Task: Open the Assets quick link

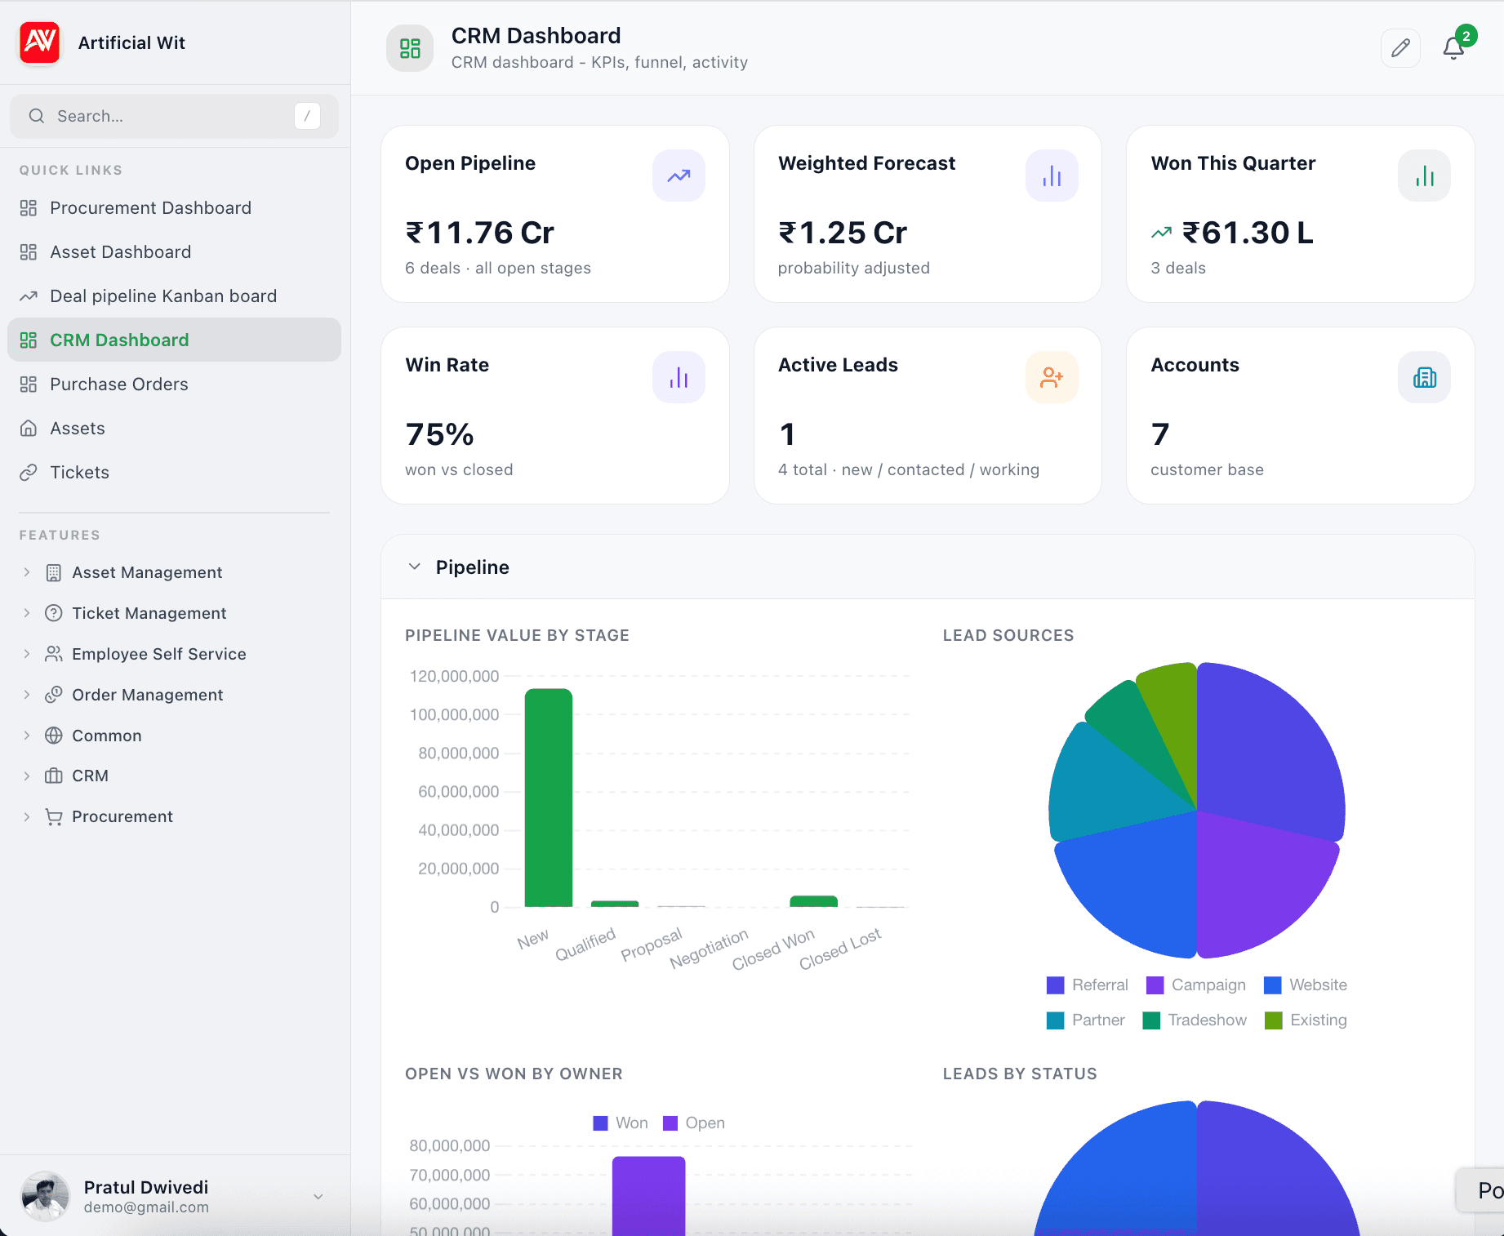Action: click(x=174, y=429)
